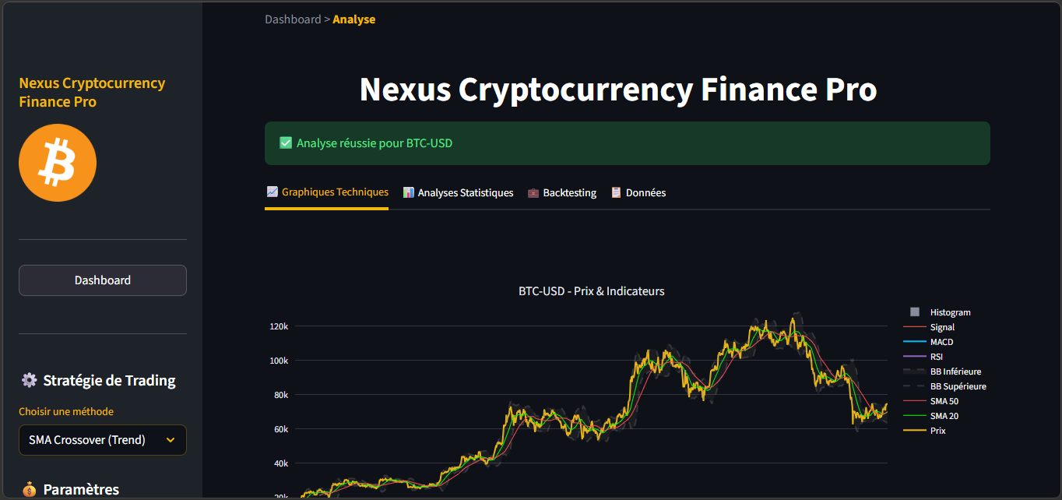This screenshot has height=500, width=1062.
Task: Click the chart icon on Graphiques Techniques tab
Action: click(272, 192)
